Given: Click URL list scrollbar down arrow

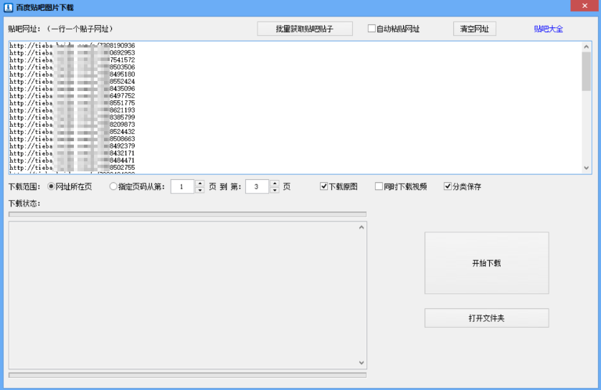Looking at the screenshot, I should 586,168.
